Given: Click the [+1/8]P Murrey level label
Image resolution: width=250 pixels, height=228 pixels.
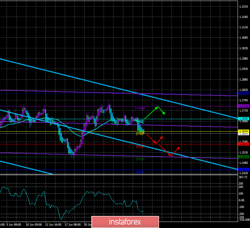Looking at the screenshot, I should (140, 109).
